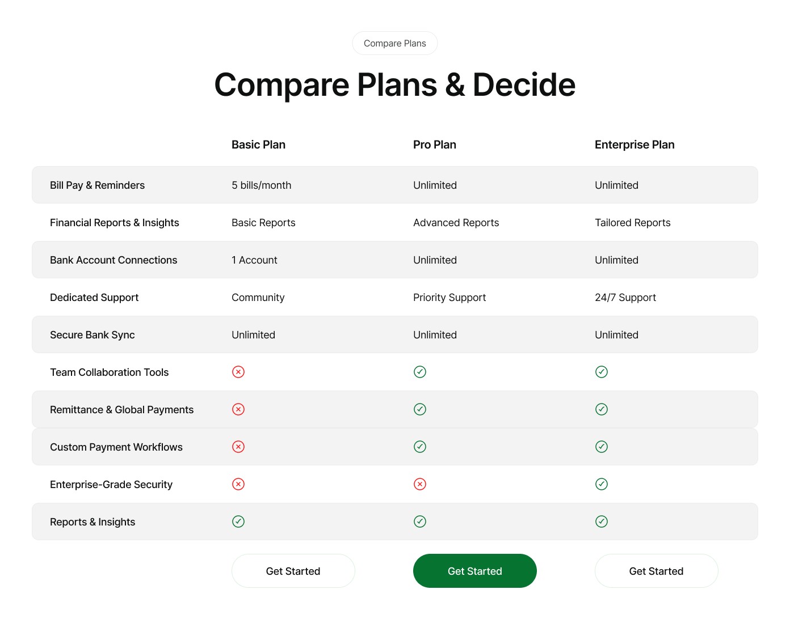The width and height of the screenshot is (790, 619).
Task: Click the Dedicated Support row label
Action: [x=94, y=298]
